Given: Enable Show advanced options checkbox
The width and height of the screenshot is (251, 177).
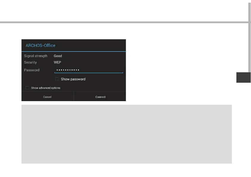Looking at the screenshot, I should pyautogui.click(x=27, y=88).
